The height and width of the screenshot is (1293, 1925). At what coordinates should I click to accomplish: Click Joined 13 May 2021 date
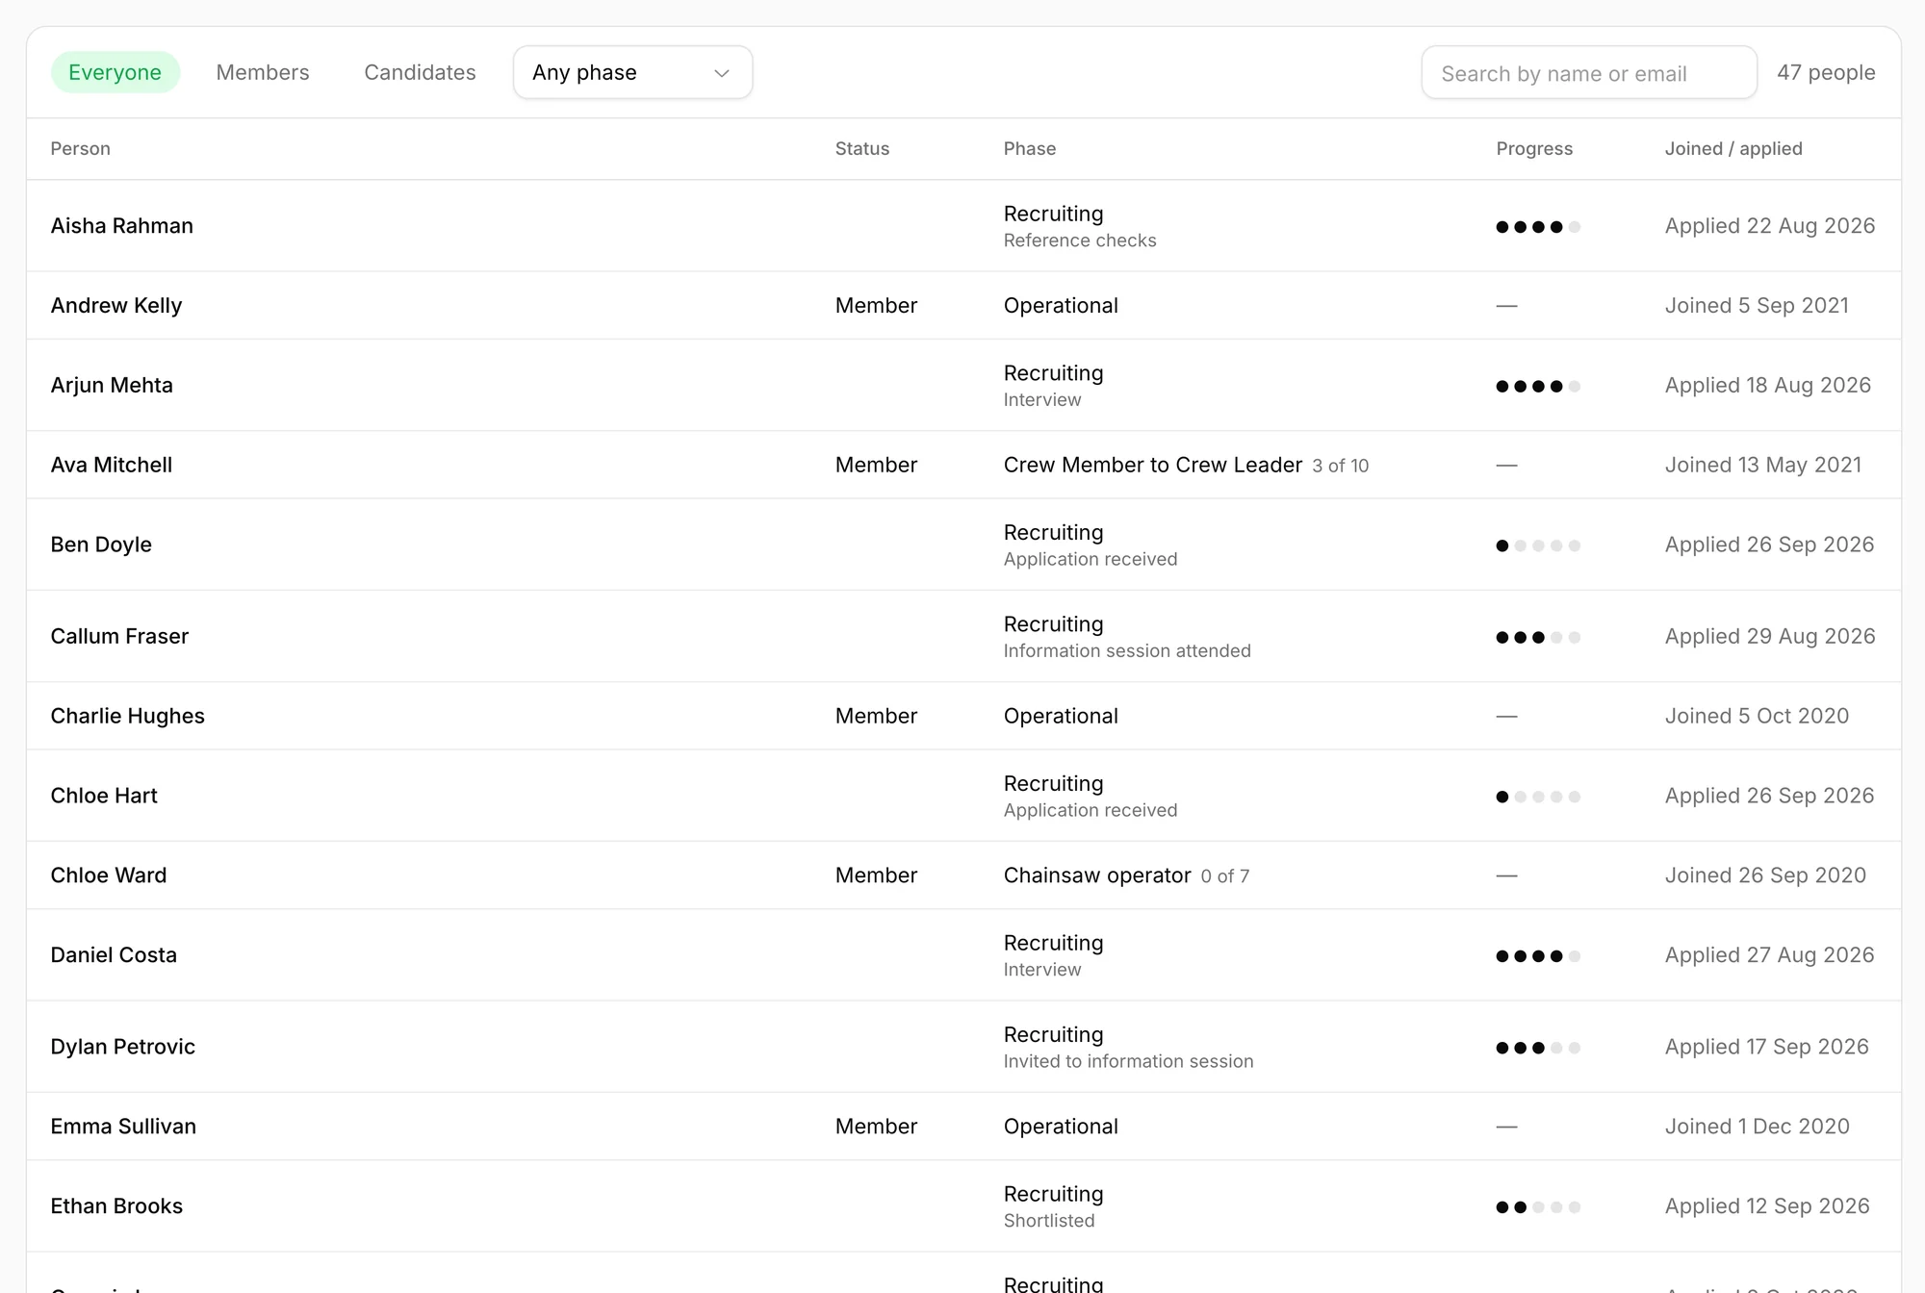click(1763, 465)
